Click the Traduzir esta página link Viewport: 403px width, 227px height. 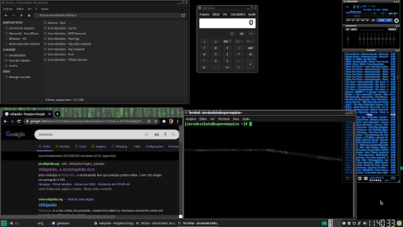point(81,199)
